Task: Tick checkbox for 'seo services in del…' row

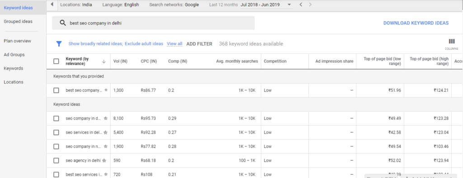Action: point(56,132)
